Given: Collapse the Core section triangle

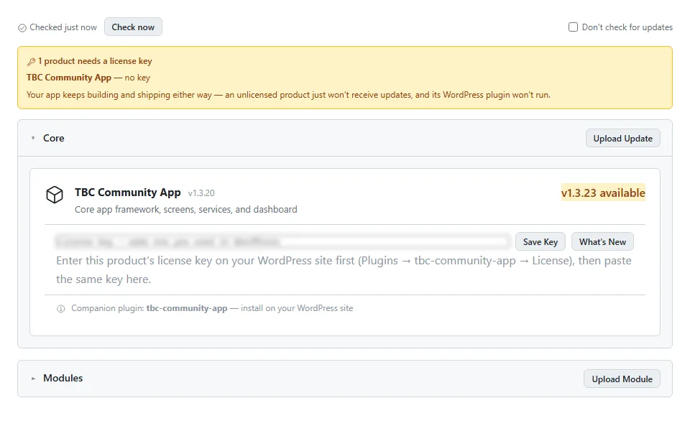Looking at the screenshot, I should point(33,138).
